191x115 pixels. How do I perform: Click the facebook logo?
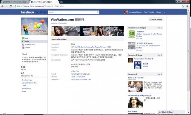[x=28, y=12]
